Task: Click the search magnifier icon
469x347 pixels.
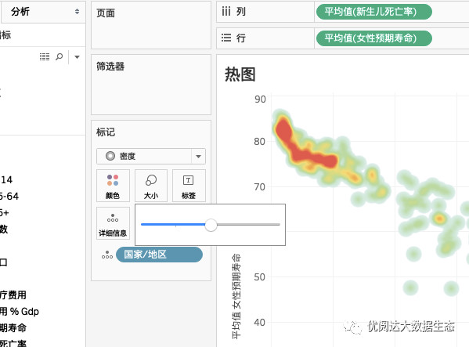Action: tap(60, 56)
